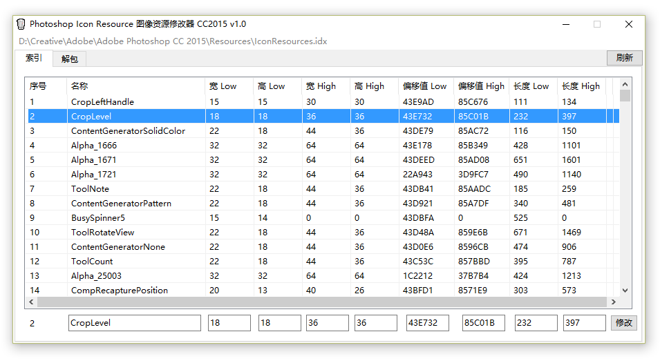Switch to the 索引 tab
660x363 pixels.
pos(34,58)
